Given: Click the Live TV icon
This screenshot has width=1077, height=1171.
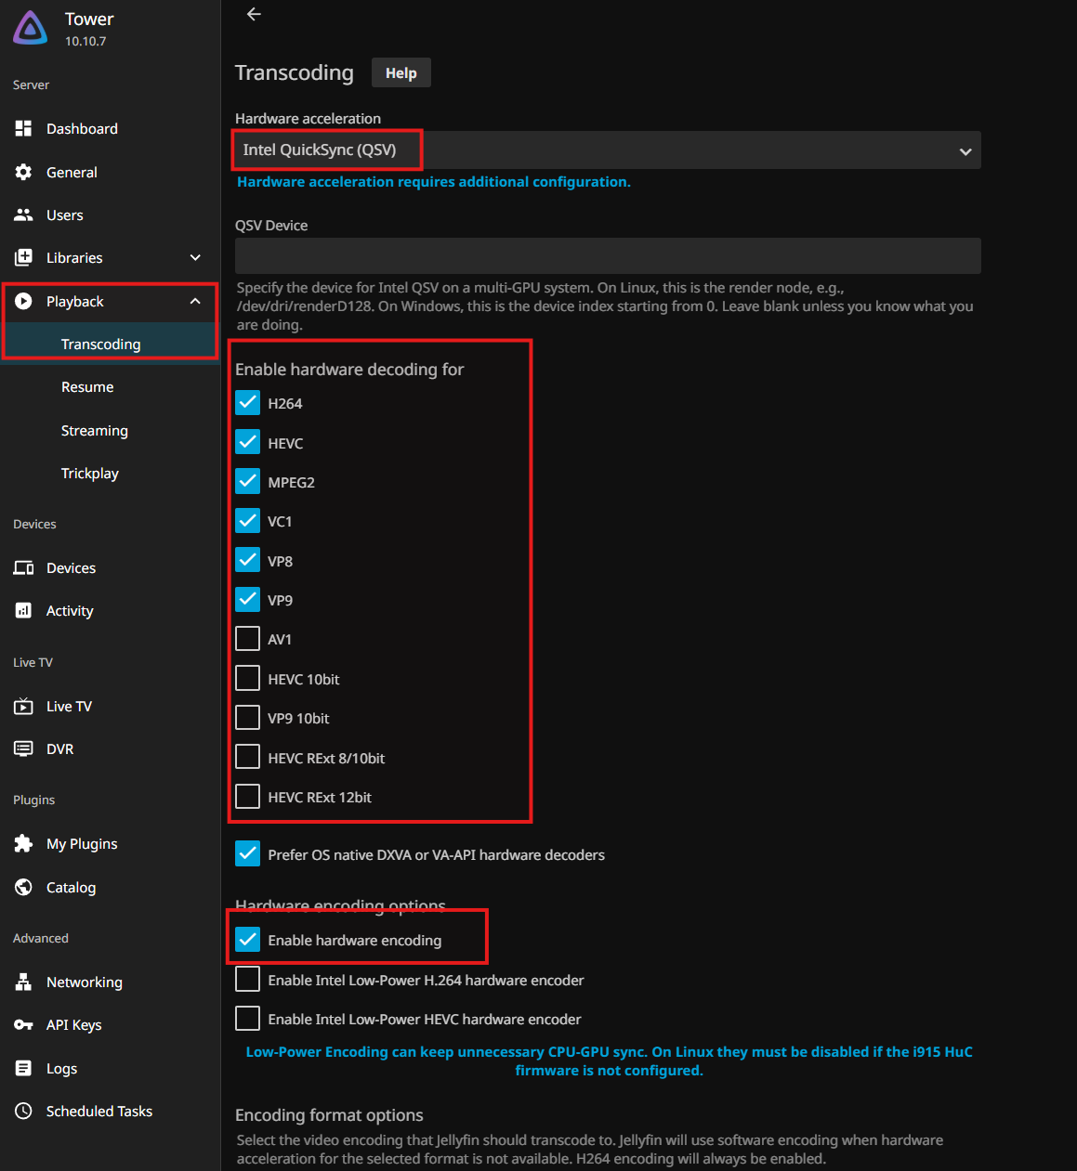Looking at the screenshot, I should click(x=23, y=707).
